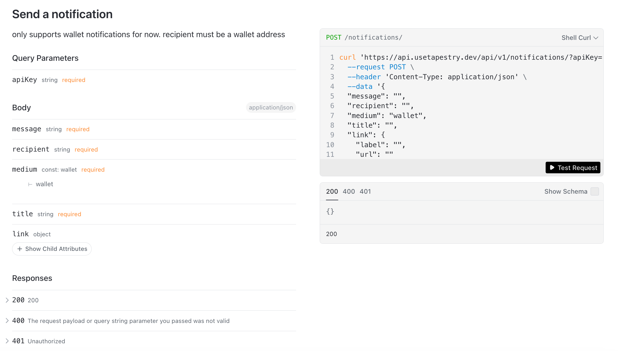Viewport: 618px width, 351px height.
Task: Select the 200 response tab
Action: (x=332, y=191)
